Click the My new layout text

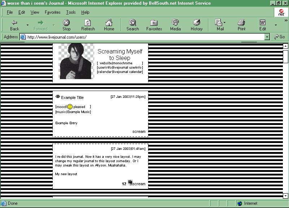[66, 174]
